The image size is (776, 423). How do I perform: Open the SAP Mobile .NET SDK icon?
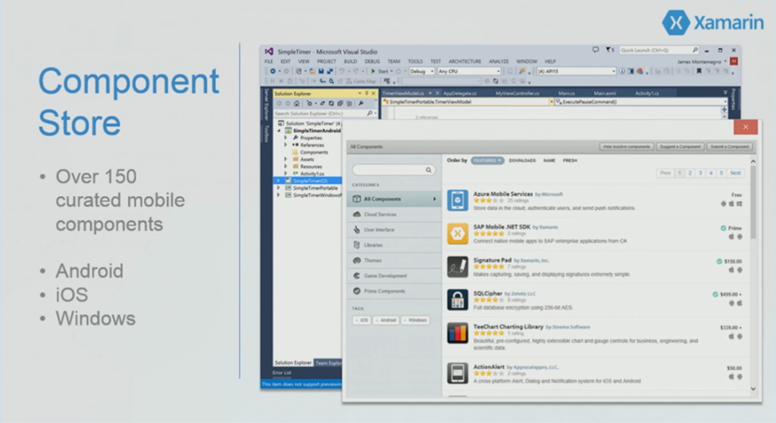click(457, 234)
